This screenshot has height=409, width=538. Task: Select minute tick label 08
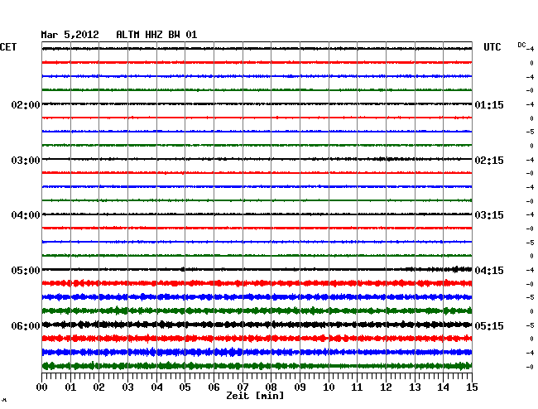[x=271, y=387]
